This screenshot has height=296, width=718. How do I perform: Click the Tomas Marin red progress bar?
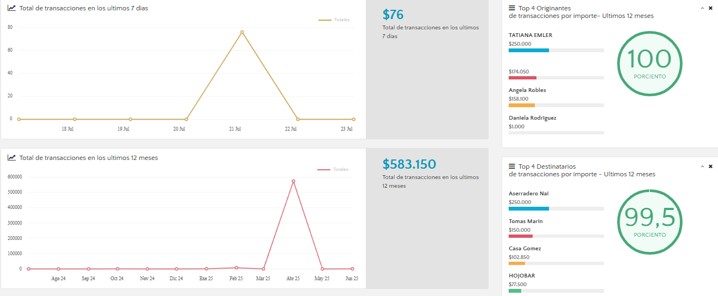coord(521,236)
